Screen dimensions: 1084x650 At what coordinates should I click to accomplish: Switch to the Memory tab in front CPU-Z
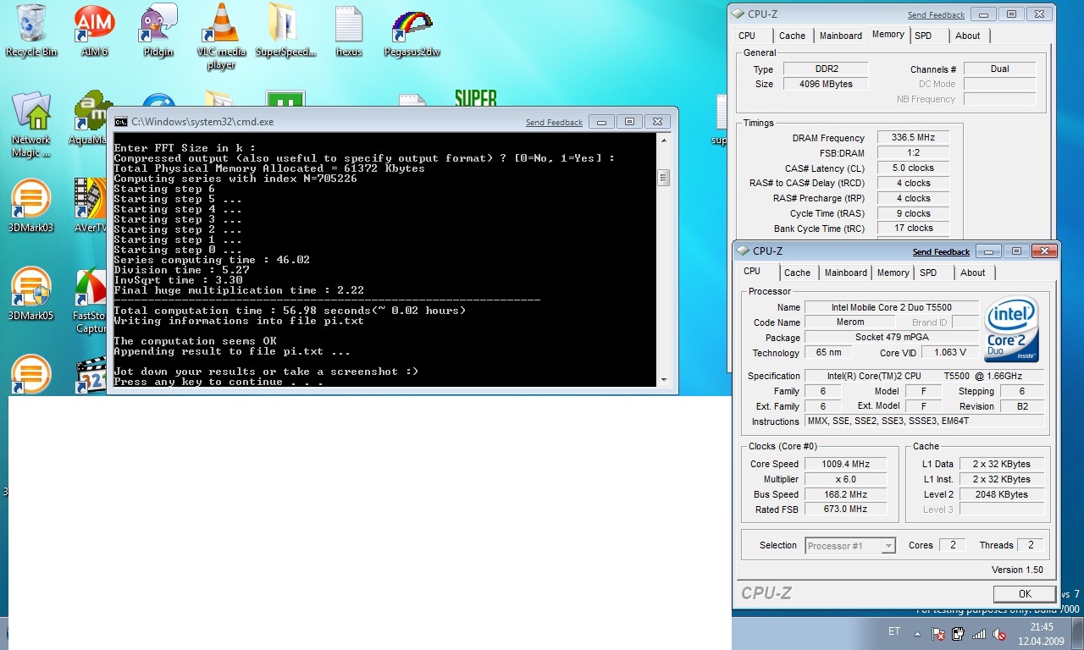(x=893, y=273)
